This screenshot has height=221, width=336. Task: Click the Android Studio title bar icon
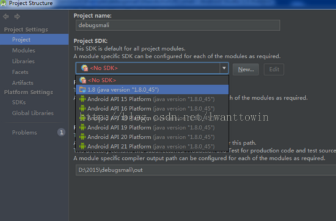[3, 3]
